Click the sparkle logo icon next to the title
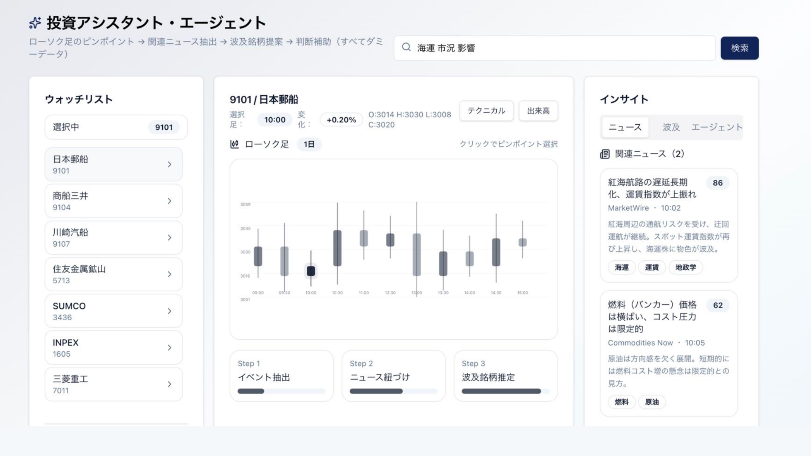Screen dimensions: 811x456 click(x=35, y=23)
